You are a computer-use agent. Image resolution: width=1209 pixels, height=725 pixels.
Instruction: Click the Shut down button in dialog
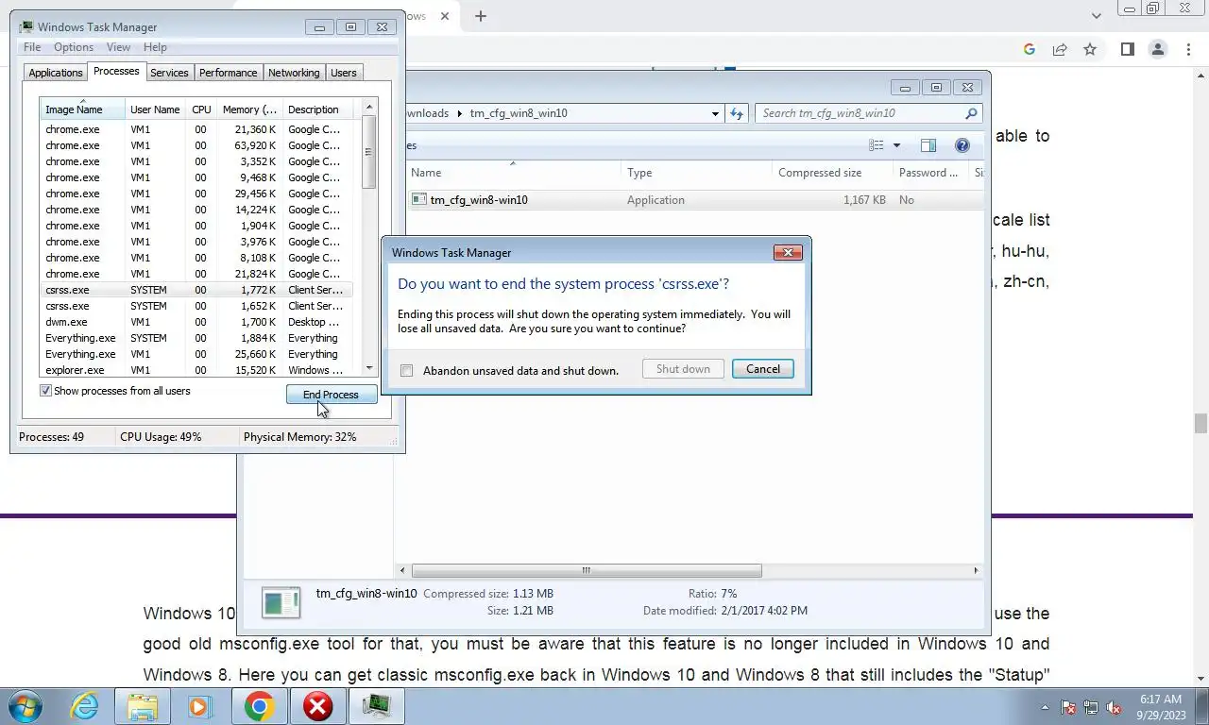coord(683,369)
